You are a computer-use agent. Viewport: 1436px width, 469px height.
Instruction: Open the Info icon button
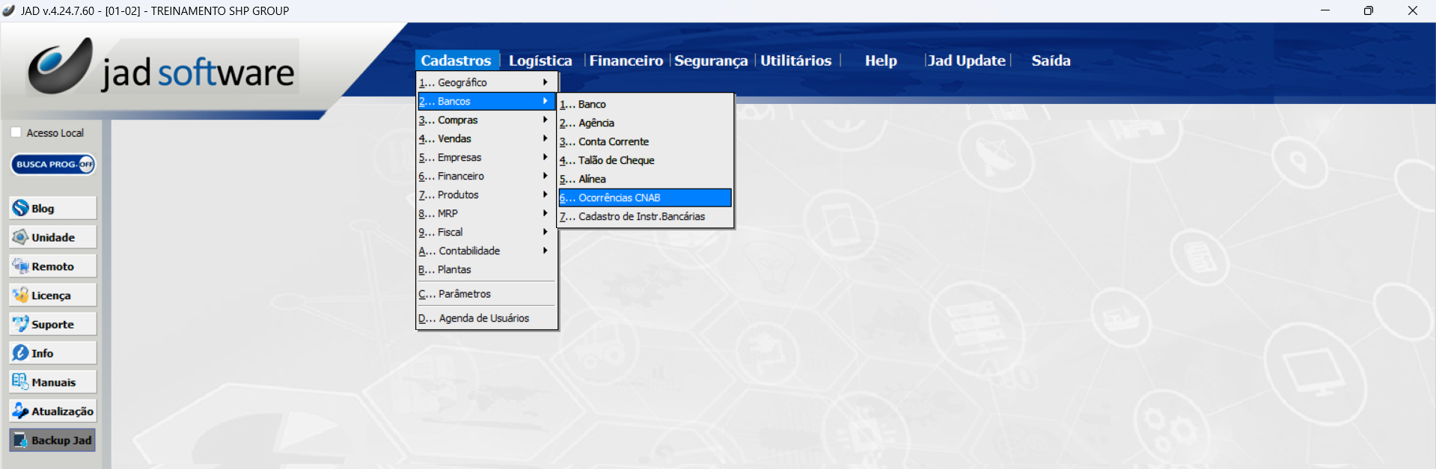click(x=21, y=353)
